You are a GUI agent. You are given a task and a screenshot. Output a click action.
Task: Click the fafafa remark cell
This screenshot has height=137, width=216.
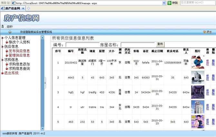point(146,63)
